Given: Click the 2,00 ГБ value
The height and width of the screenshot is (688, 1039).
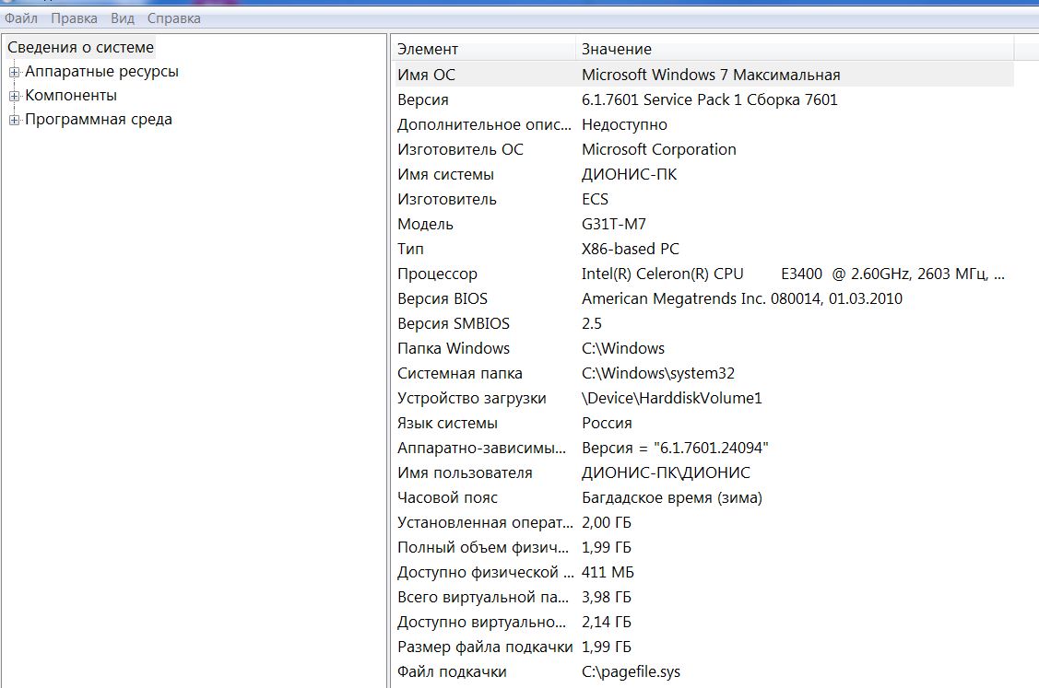Looking at the screenshot, I should [607, 522].
